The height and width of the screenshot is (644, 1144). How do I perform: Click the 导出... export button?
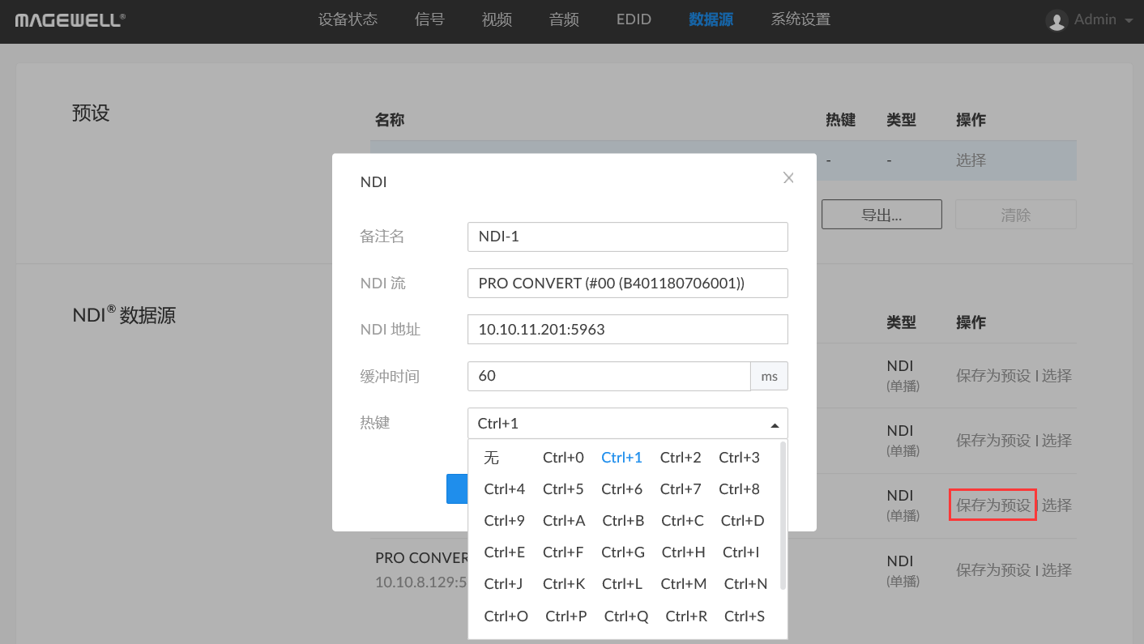(881, 215)
